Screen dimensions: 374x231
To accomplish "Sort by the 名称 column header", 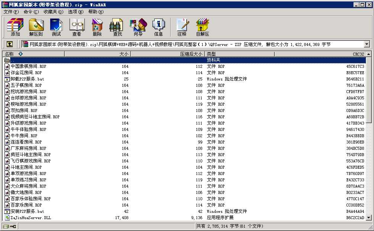I will pos(33,54).
